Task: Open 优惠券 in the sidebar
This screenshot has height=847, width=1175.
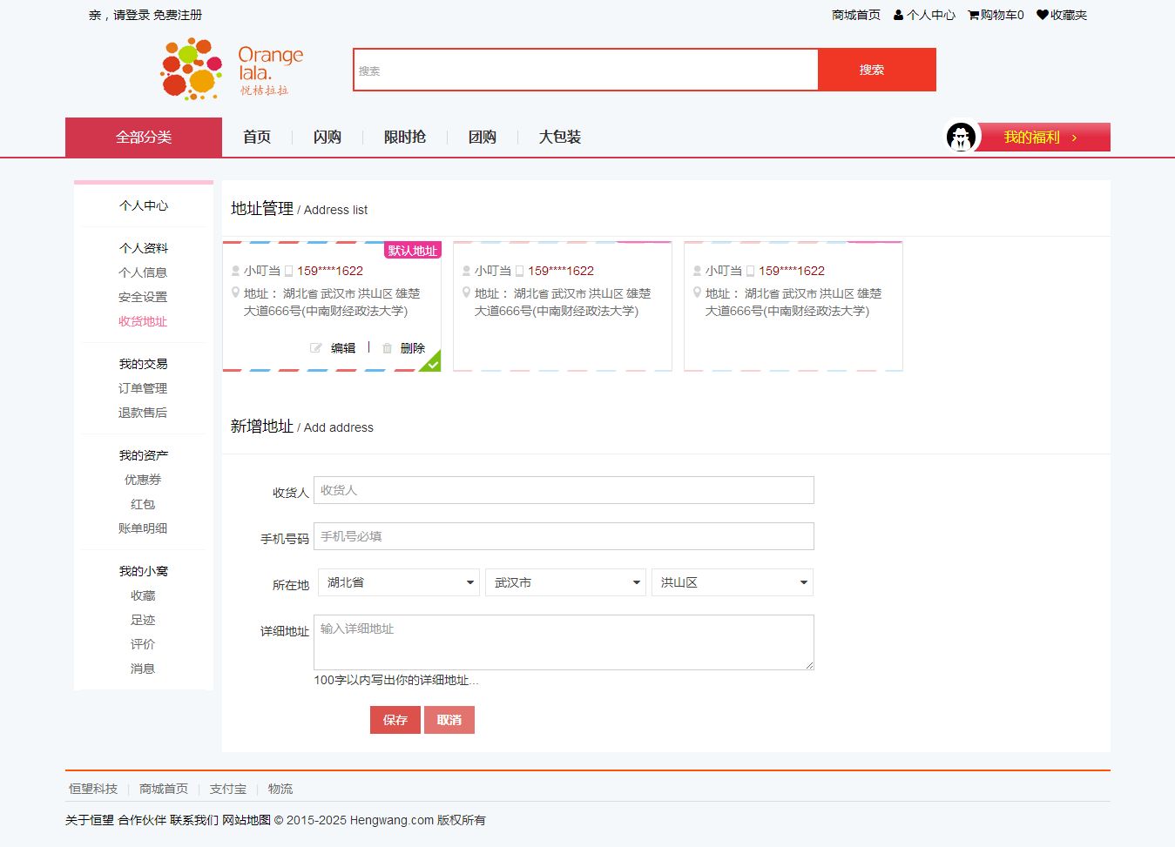Action: [x=143, y=480]
